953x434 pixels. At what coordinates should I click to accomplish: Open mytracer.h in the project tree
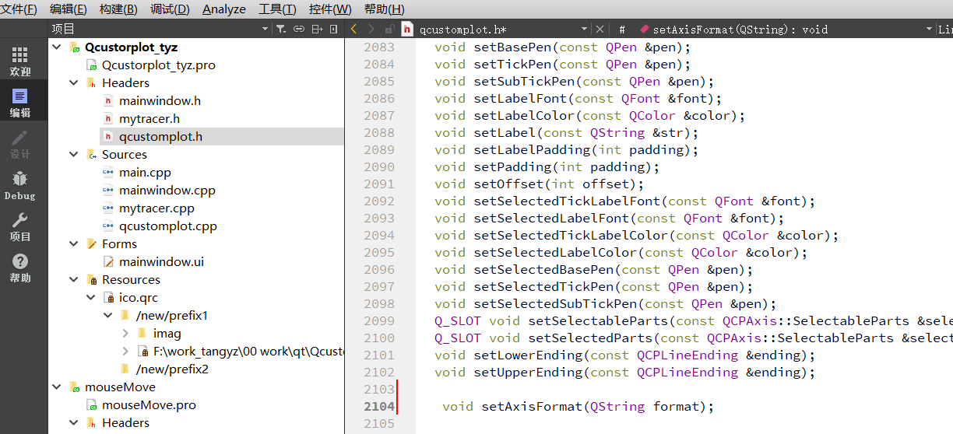coord(149,119)
